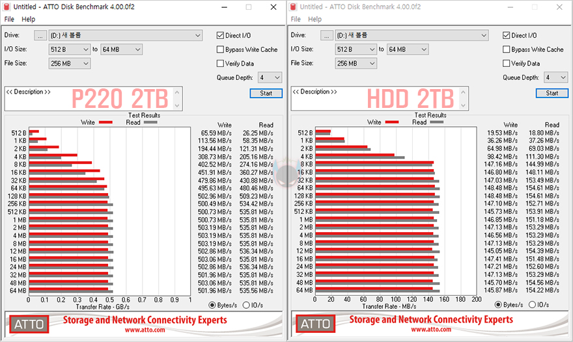Open Help menu in P220 window
The height and width of the screenshot is (342, 573).
tap(28, 20)
